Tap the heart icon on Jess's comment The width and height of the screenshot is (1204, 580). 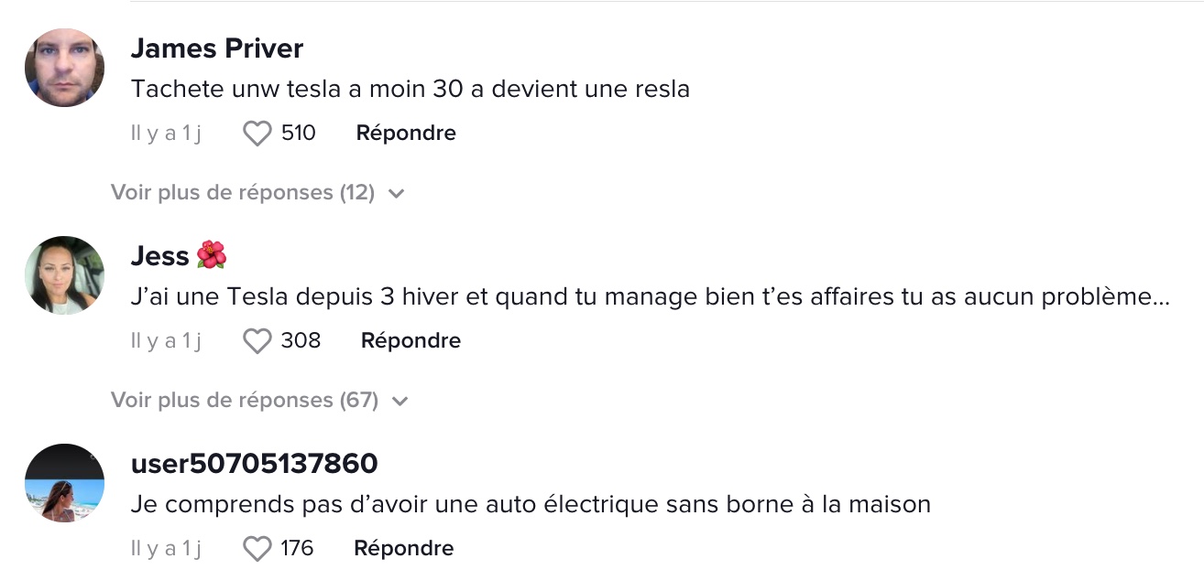pos(257,341)
